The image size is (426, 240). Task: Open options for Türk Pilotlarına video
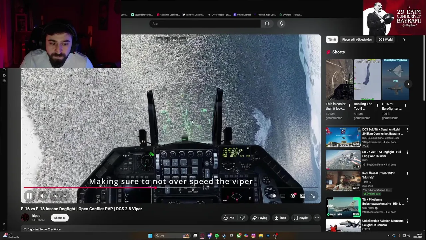407,200
